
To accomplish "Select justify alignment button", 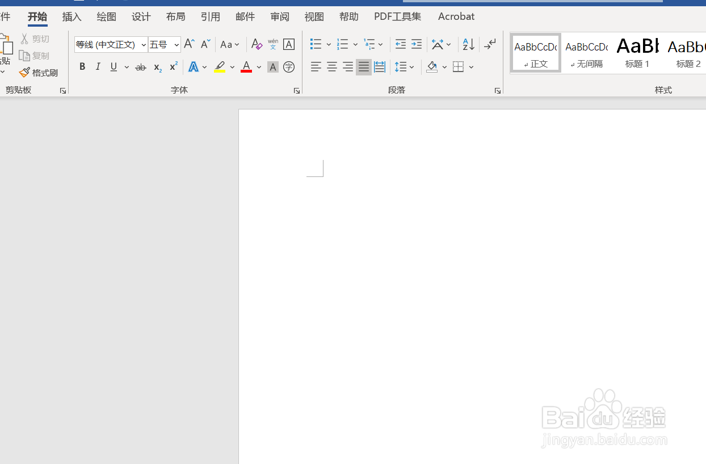I will [364, 67].
